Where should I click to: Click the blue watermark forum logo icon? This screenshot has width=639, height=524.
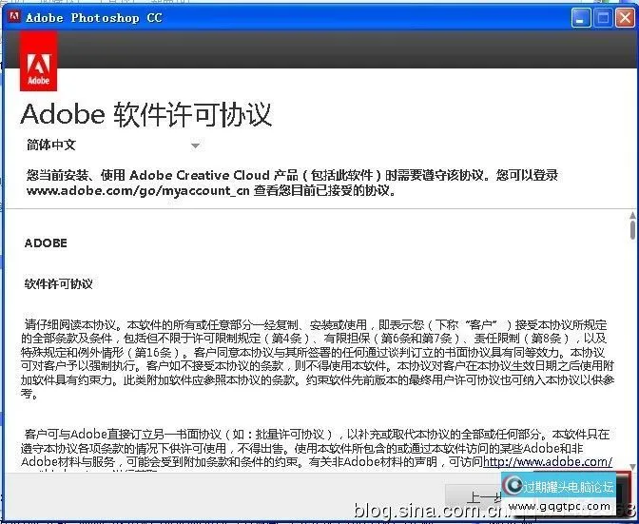pos(513,486)
